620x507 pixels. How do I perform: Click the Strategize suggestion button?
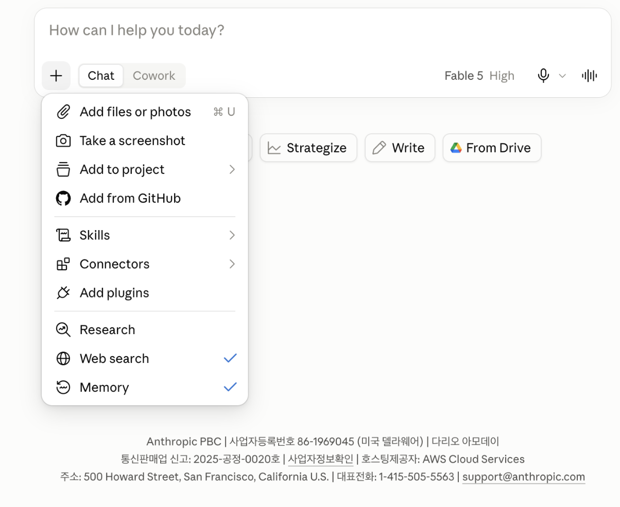pyautogui.click(x=308, y=148)
